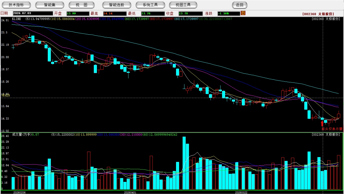Click the 24.81 price axis label
Viewport: 344px width, 194px height.
coord(5,20)
